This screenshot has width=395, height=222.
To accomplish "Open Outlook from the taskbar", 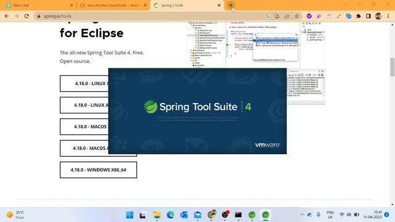I will (184, 215).
